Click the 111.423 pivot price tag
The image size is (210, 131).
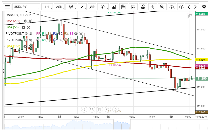(x=201, y=66)
